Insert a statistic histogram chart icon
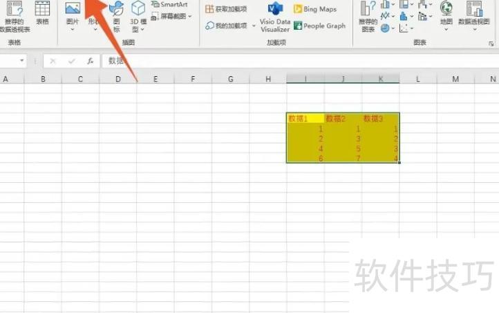 (404, 16)
